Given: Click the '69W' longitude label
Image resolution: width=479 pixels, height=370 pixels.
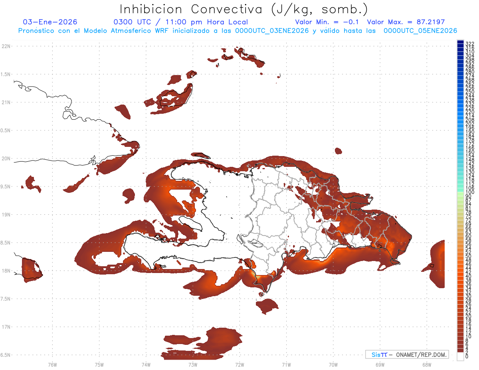Looking at the screenshot, I should (380, 364).
